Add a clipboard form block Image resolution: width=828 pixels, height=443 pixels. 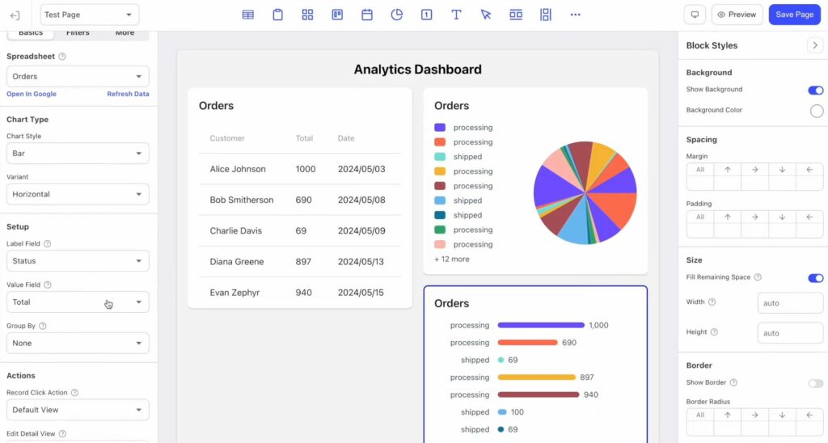[278, 15]
